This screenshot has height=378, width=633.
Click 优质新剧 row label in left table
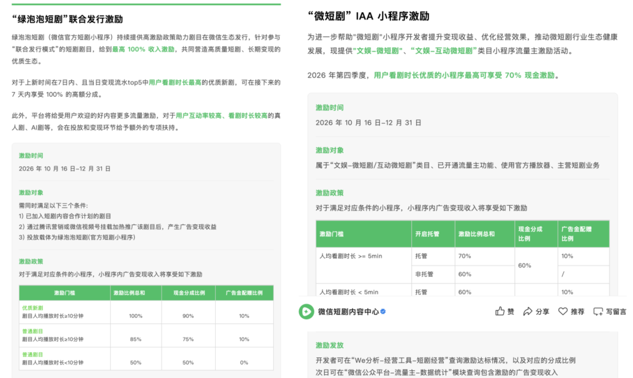[x=33, y=308]
